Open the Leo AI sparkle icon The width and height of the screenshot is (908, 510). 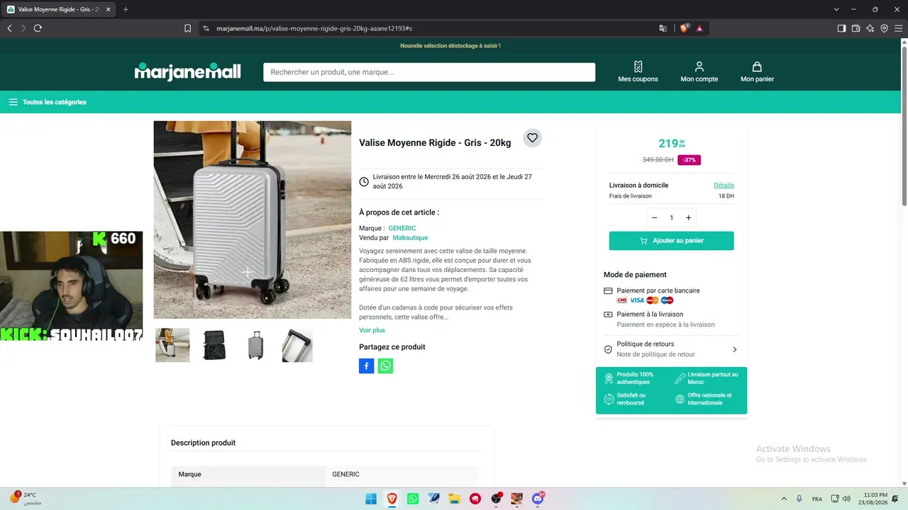point(870,28)
